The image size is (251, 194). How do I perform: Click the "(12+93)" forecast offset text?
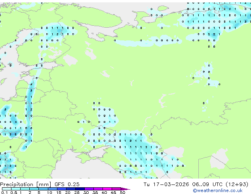click(x=237, y=184)
